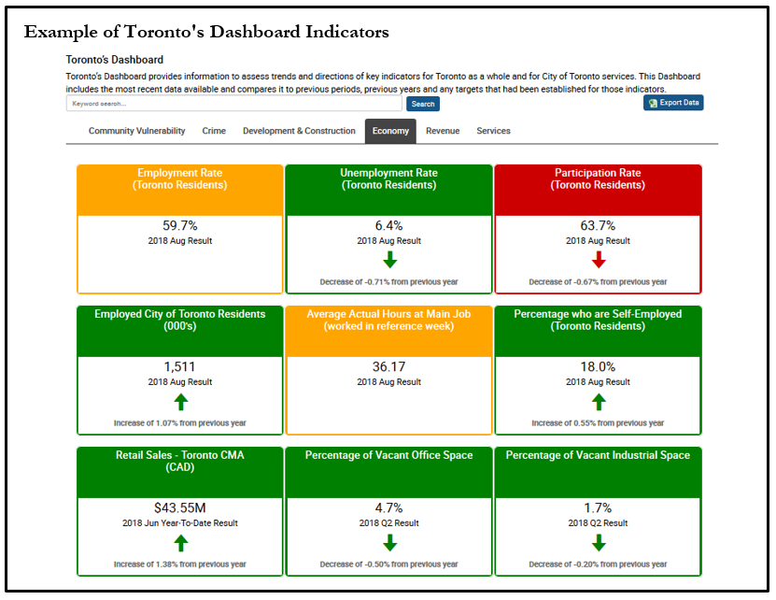Click 'Decrease of -0.50% from previous year' text
The image size is (776, 600).
click(389, 564)
